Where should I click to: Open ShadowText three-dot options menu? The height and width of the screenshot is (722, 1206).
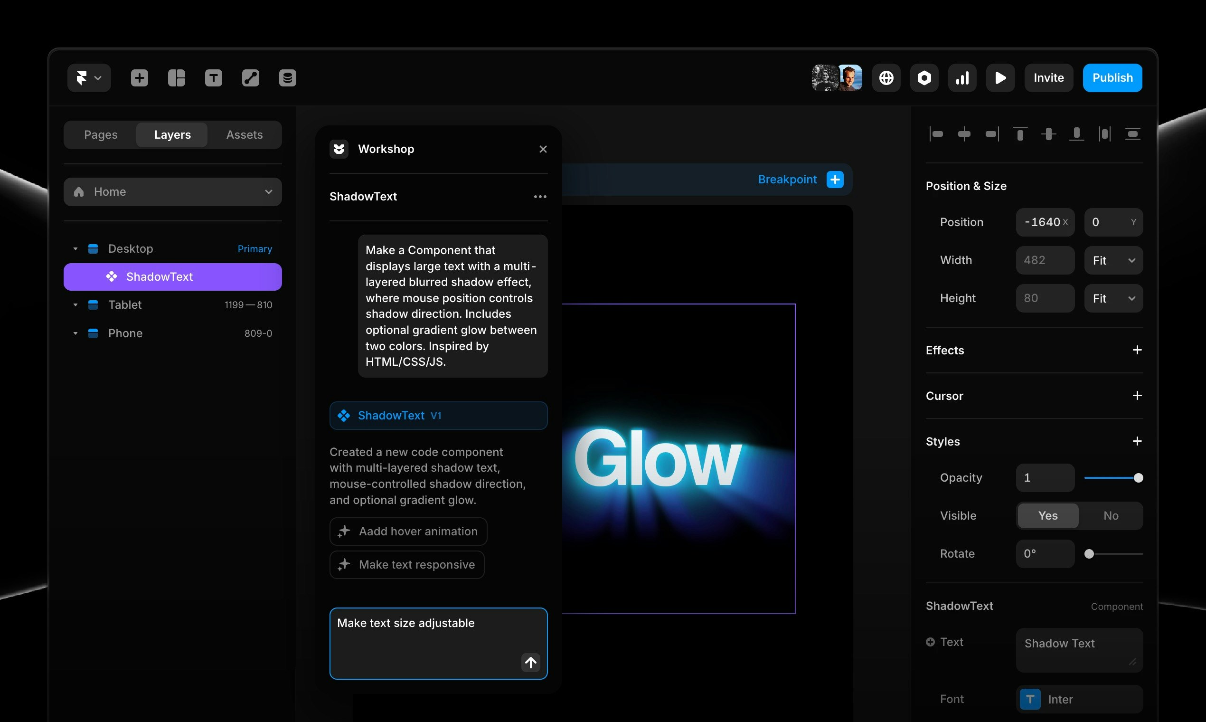pos(540,197)
